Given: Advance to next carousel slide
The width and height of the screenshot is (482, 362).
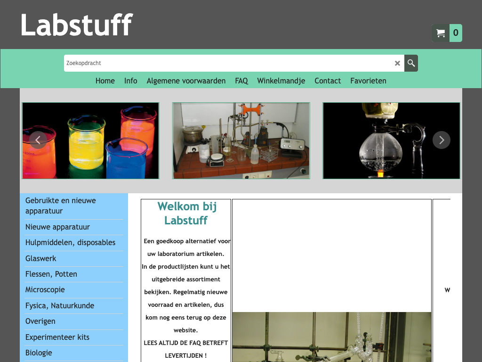Looking at the screenshot, I should coord(441,140).
